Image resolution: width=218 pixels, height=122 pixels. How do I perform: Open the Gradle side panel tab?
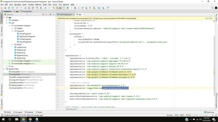tap(217, 18)
